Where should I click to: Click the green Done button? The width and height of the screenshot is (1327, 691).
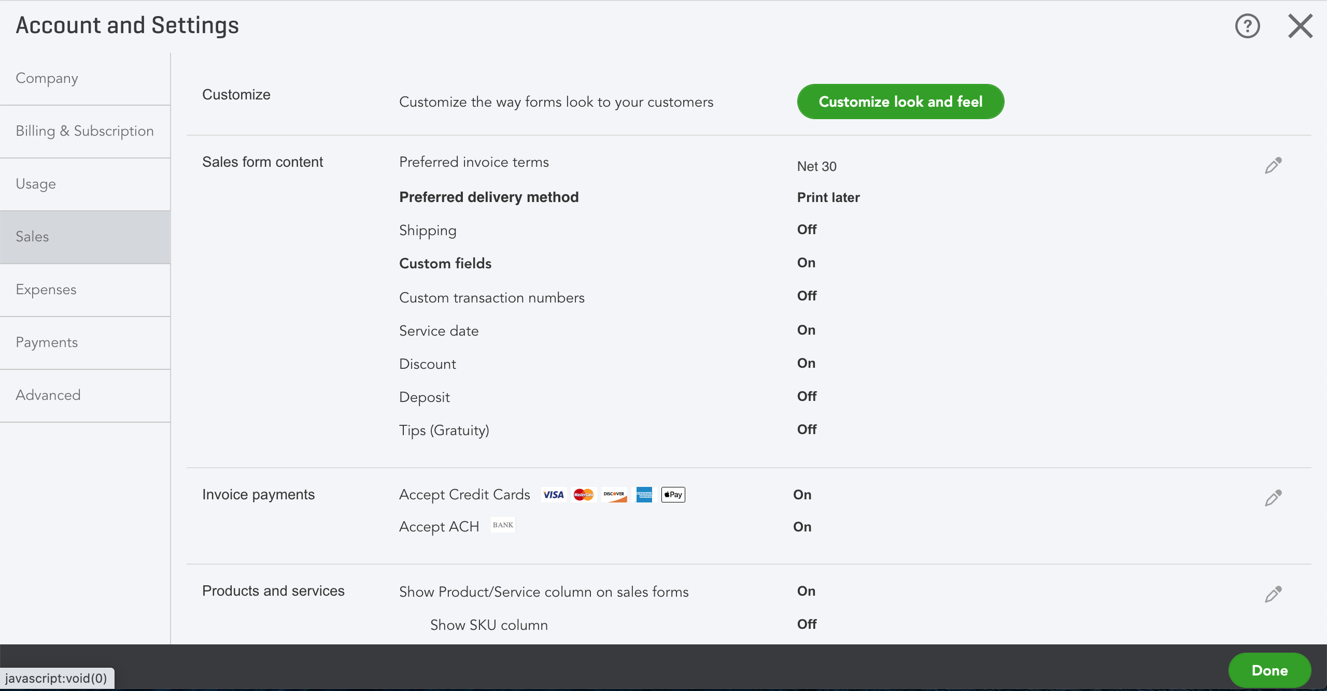tap(1269, 670)
